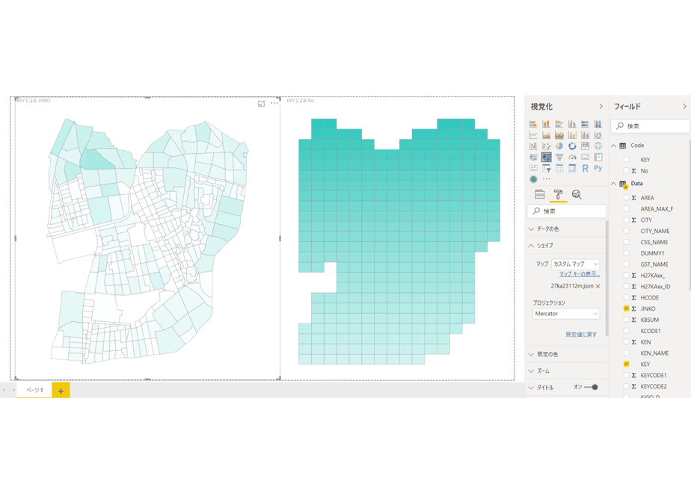Select the pie chart visual icon
Screen dimensions: 691x493
point(559,146)
